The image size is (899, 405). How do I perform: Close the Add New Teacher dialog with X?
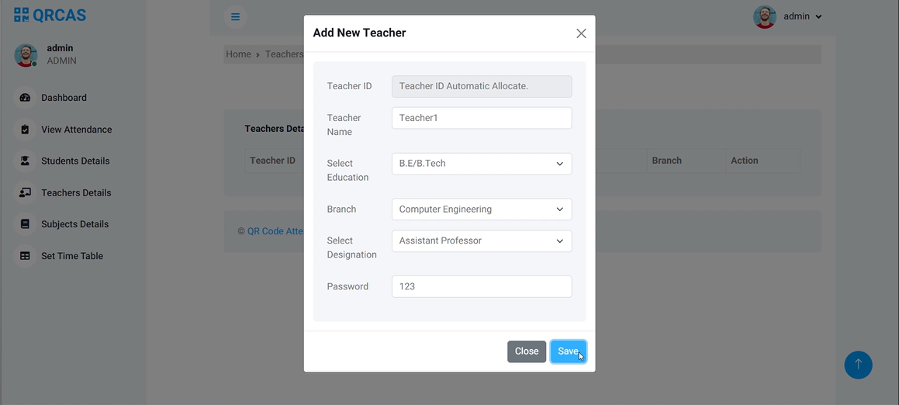point(581,33)
